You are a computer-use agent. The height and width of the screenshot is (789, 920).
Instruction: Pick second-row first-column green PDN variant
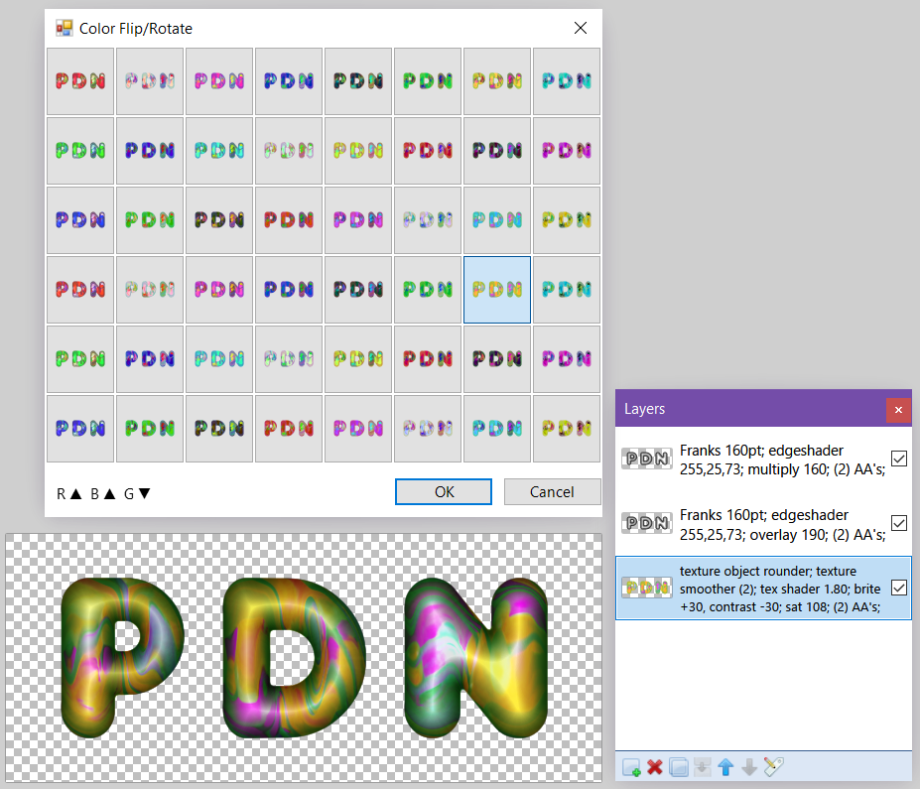(80, 151)
